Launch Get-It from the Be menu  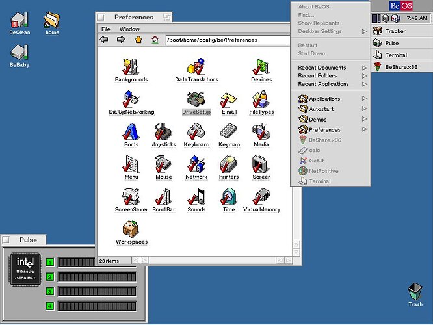point(330,161)
